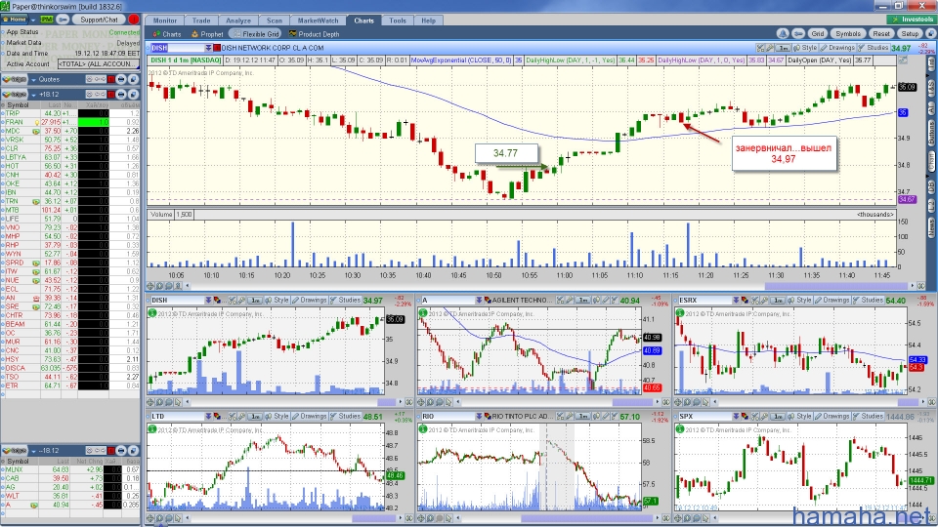Click the share chart icon left of the main chart wrench
The height and width of the screenshot is (527, 938).
[x=760, y=48]
